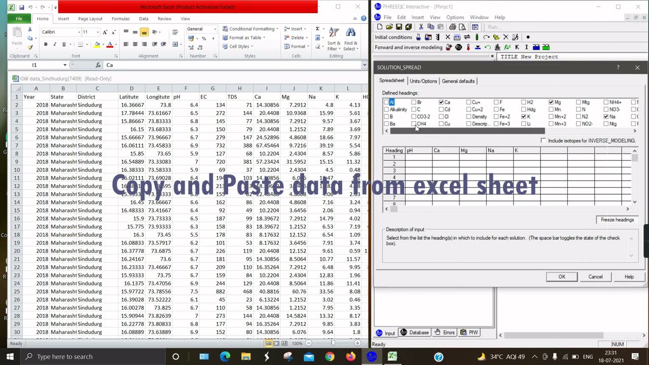Image resolution: width=649 pixels, height=365 pixels.
Task: Uncheck the Mg heading checkbox
Action: coord(551,102)
